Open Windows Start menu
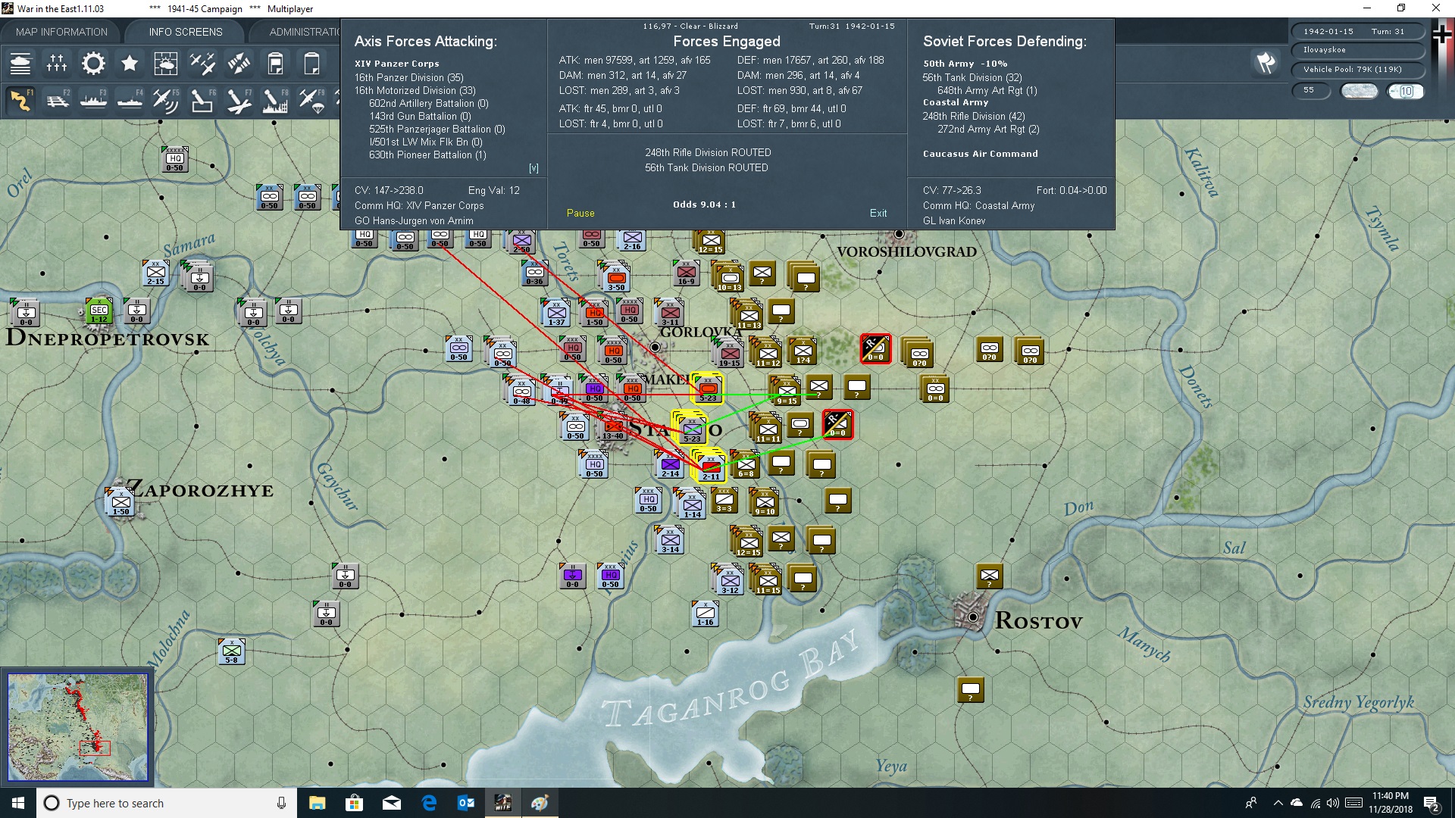Image resolution: width=1455 pixels, height=818 pixels. click(x=18, y=803)
